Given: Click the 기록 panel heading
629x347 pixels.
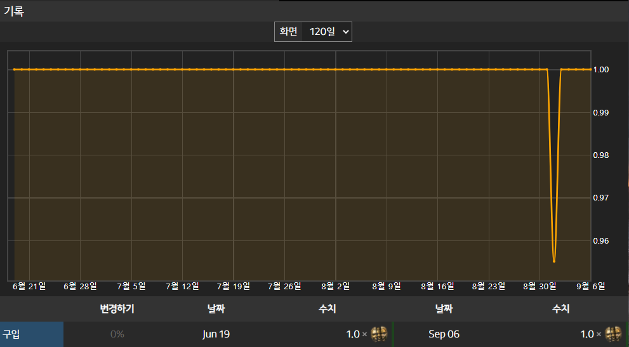Looking at the screenshot, I should tap(14, 11).
